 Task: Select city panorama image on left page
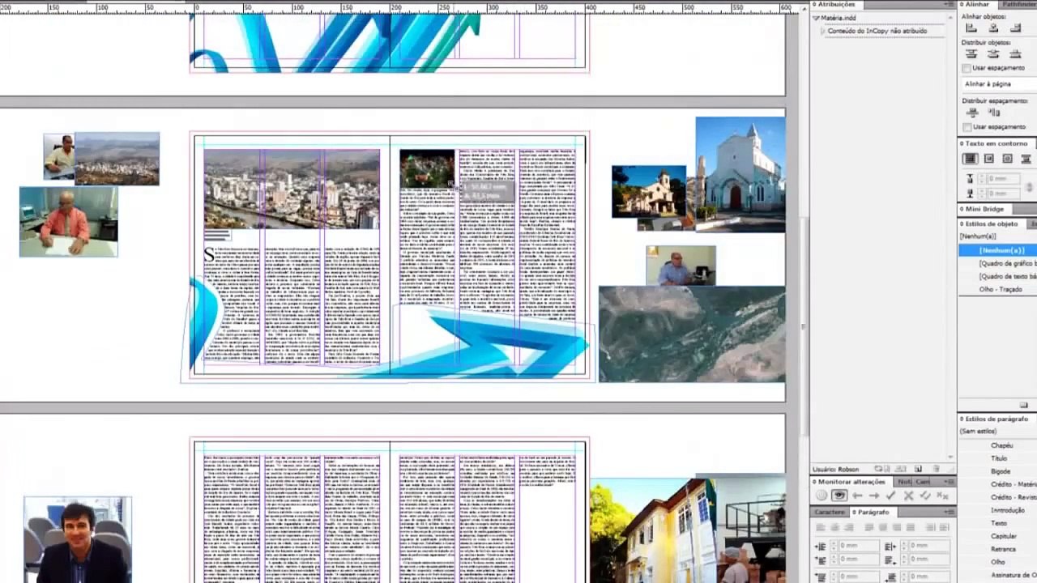coord(292,189)
